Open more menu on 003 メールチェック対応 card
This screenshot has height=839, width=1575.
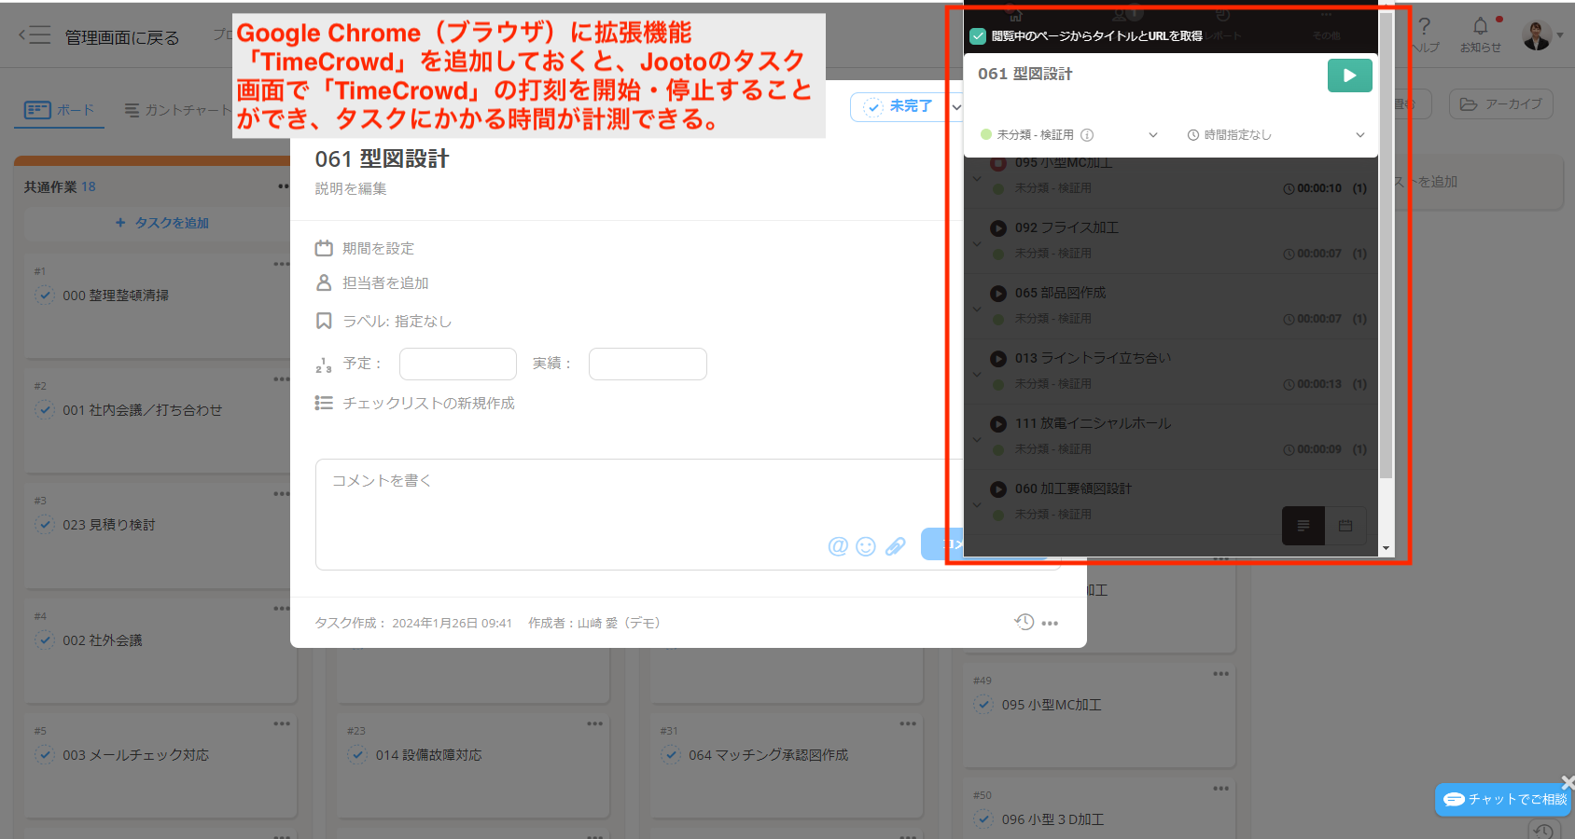(282, 723)
